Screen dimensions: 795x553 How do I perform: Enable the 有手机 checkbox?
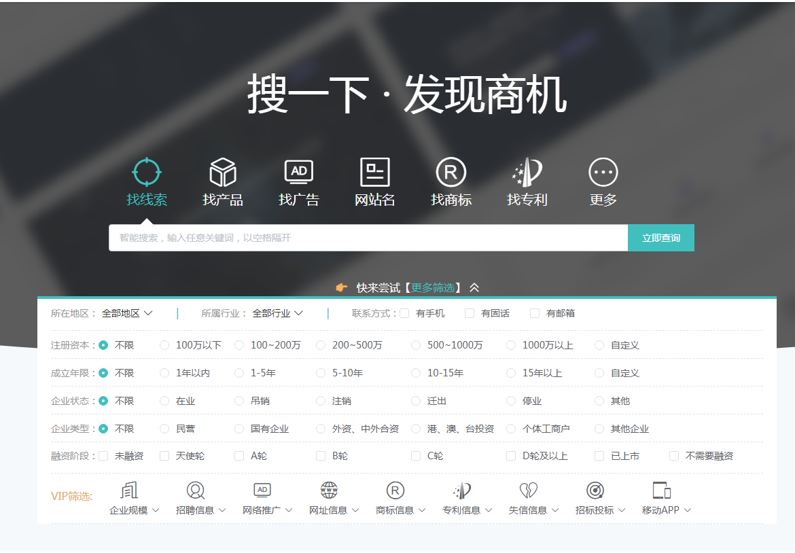pyautogui.click(x=404, y=313)
